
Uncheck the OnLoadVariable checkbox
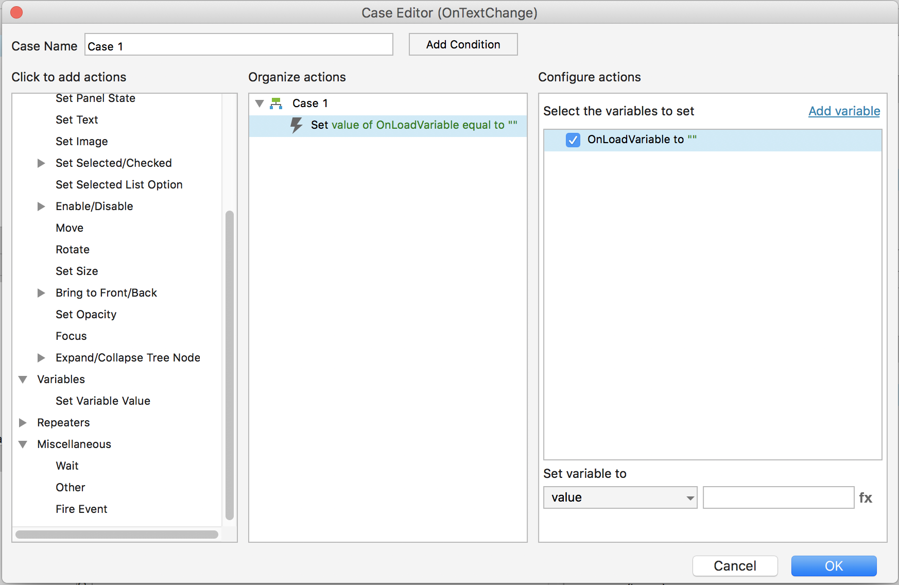click(573, 140)
